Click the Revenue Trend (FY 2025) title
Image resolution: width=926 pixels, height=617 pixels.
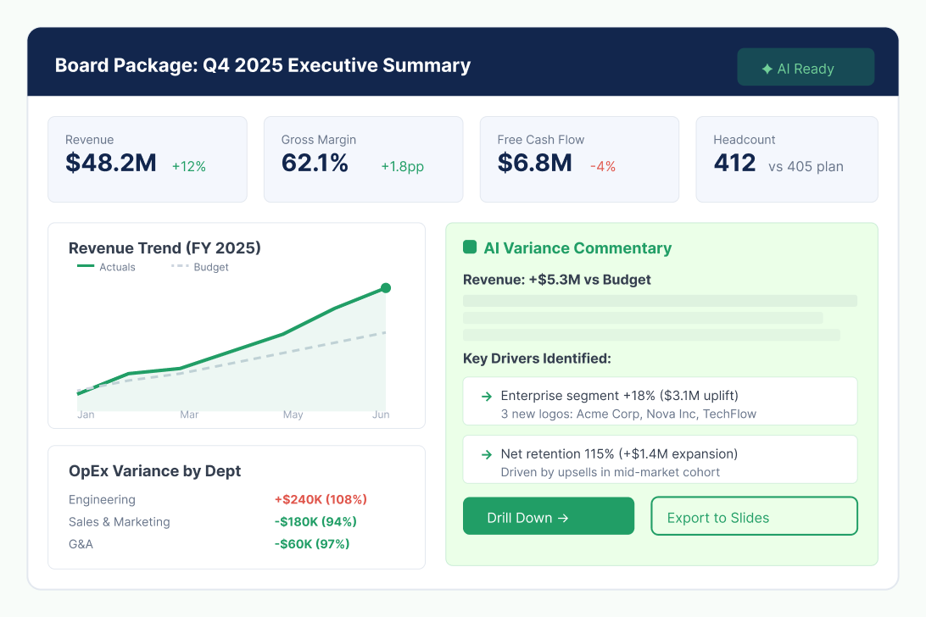tap(165, 248)
